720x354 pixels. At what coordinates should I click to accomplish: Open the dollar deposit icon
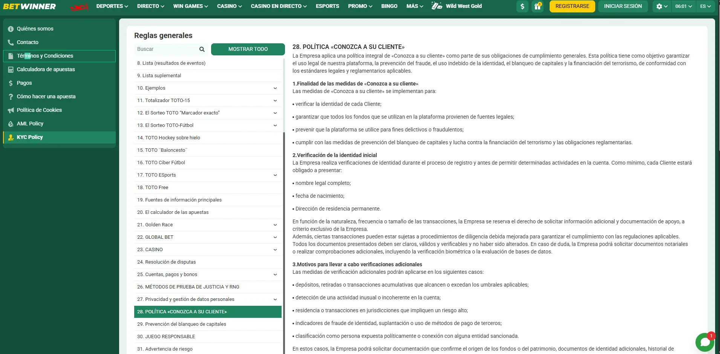[x=522, y=6]
